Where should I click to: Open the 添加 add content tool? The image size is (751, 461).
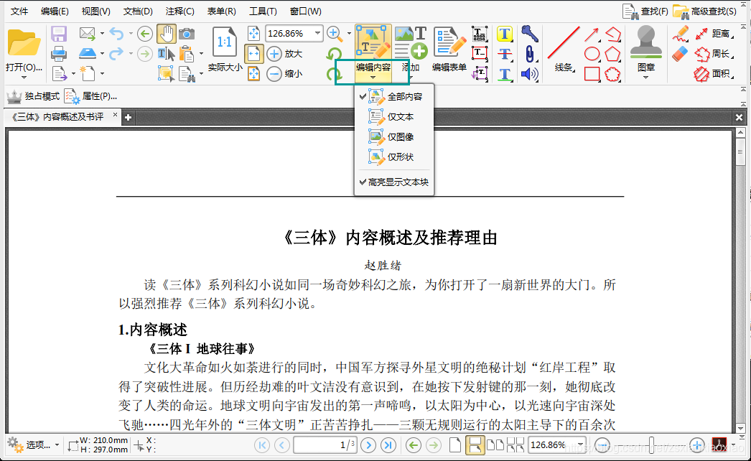click(x=411, y=50)
